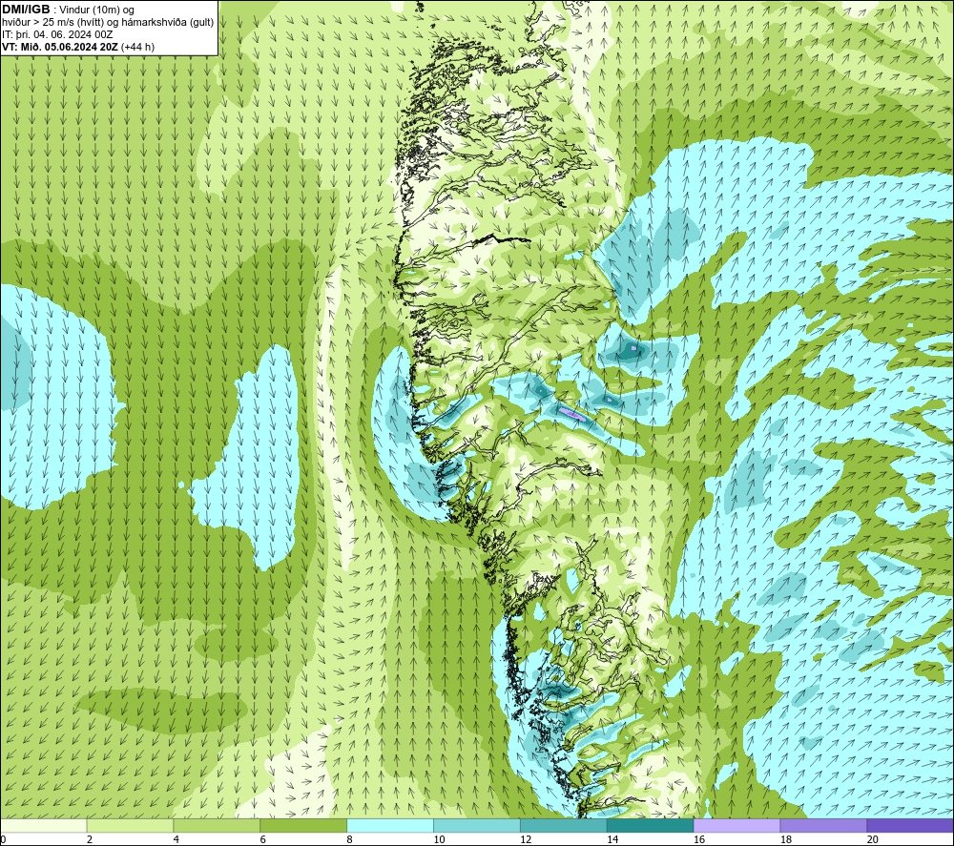Click the 0–2 m/s palest legend swatch

(x=44, y=825)
